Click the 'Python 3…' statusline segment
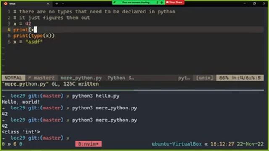Screen dimensions: 269x151 pos(121,78)
